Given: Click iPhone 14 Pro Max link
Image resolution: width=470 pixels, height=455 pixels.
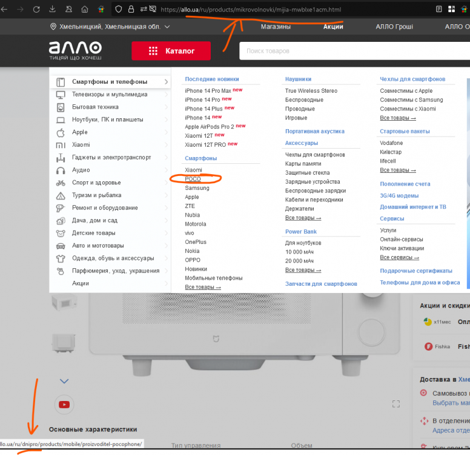Looking at the screenshot, I should click(208, 91).
